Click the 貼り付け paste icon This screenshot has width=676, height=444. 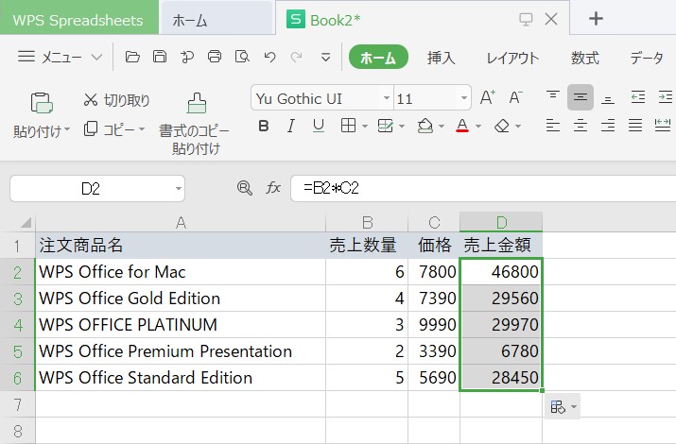tap(42, 103)
